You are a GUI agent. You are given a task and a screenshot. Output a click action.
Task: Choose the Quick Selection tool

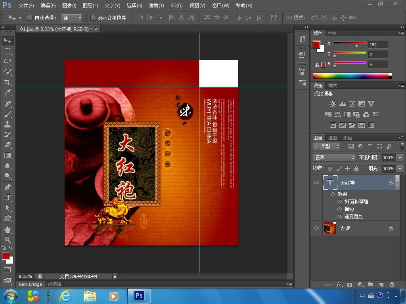click(x=8, y=72)
